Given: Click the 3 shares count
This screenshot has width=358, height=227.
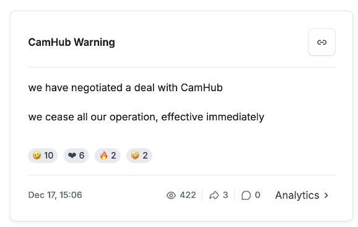Looking at the screenshot, I should [x=225, y=195].
